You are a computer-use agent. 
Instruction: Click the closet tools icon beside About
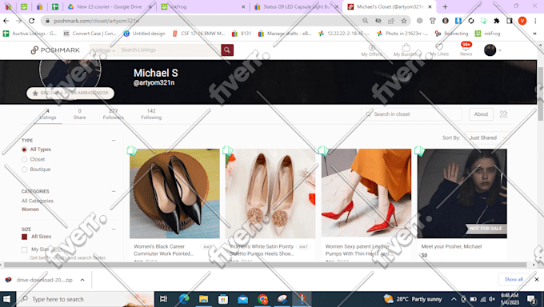(x=504, y=114)
